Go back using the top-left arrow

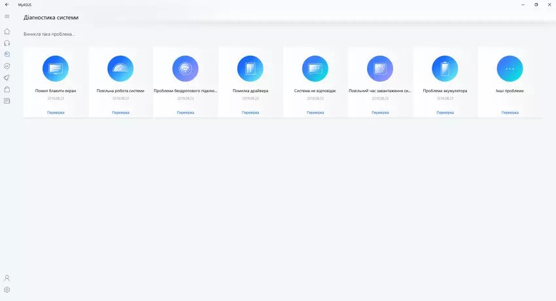[7, 4]
